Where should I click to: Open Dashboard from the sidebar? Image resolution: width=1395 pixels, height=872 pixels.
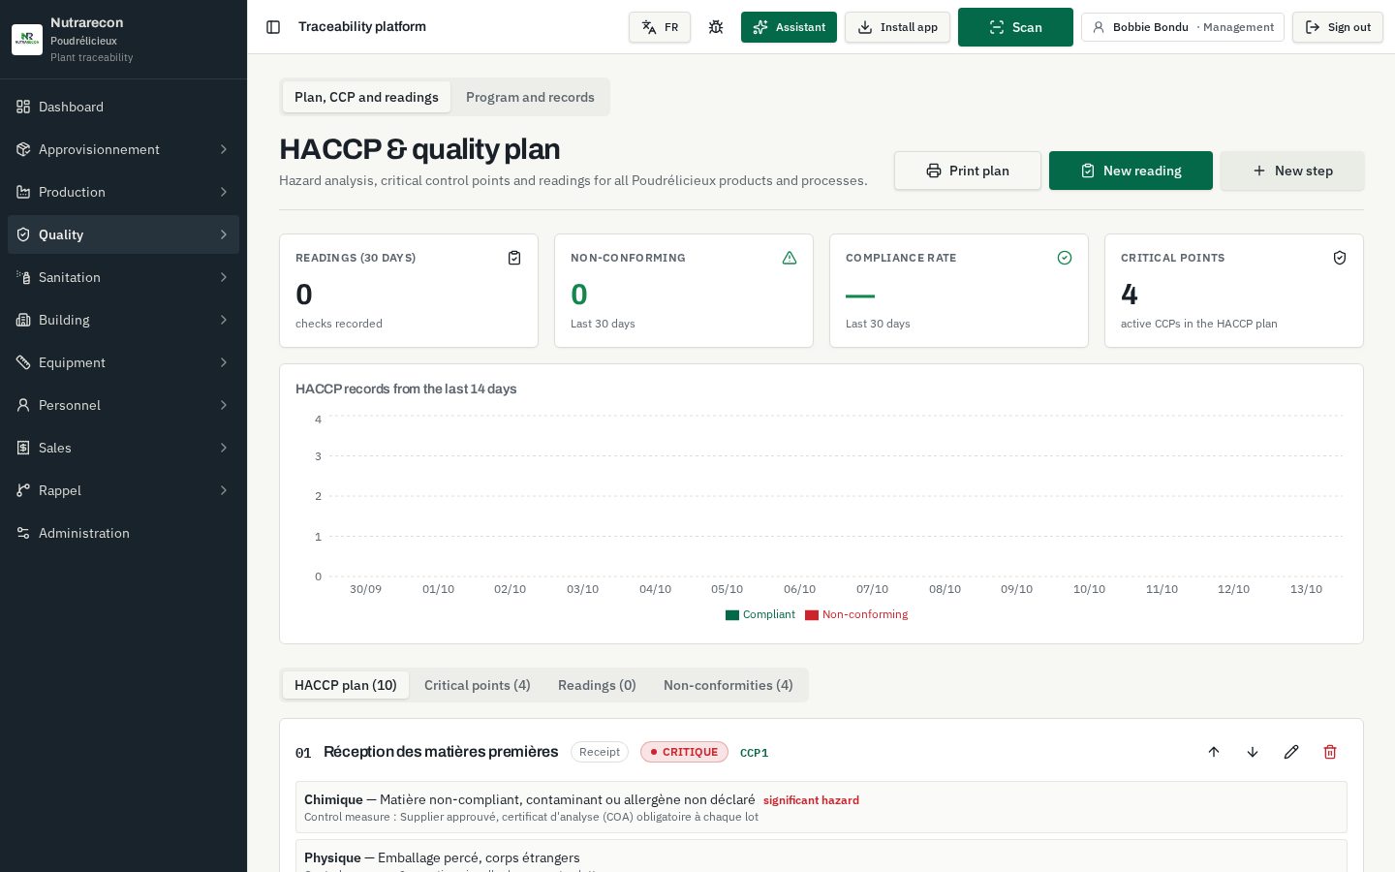(x=123, y=107)
